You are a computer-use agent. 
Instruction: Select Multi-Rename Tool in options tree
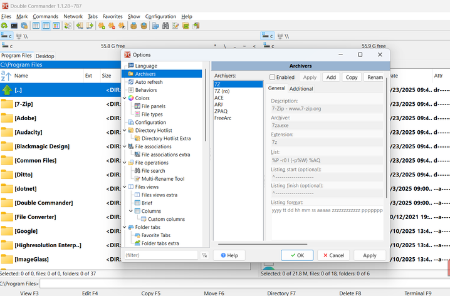pos(162,179)
